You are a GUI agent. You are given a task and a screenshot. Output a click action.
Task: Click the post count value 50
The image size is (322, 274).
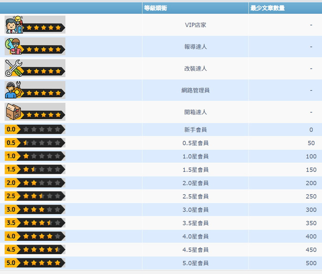(x=311, y=143)
